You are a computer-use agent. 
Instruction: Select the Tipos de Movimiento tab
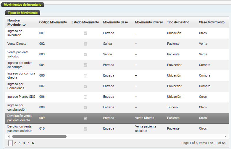(x=23, y=13)
